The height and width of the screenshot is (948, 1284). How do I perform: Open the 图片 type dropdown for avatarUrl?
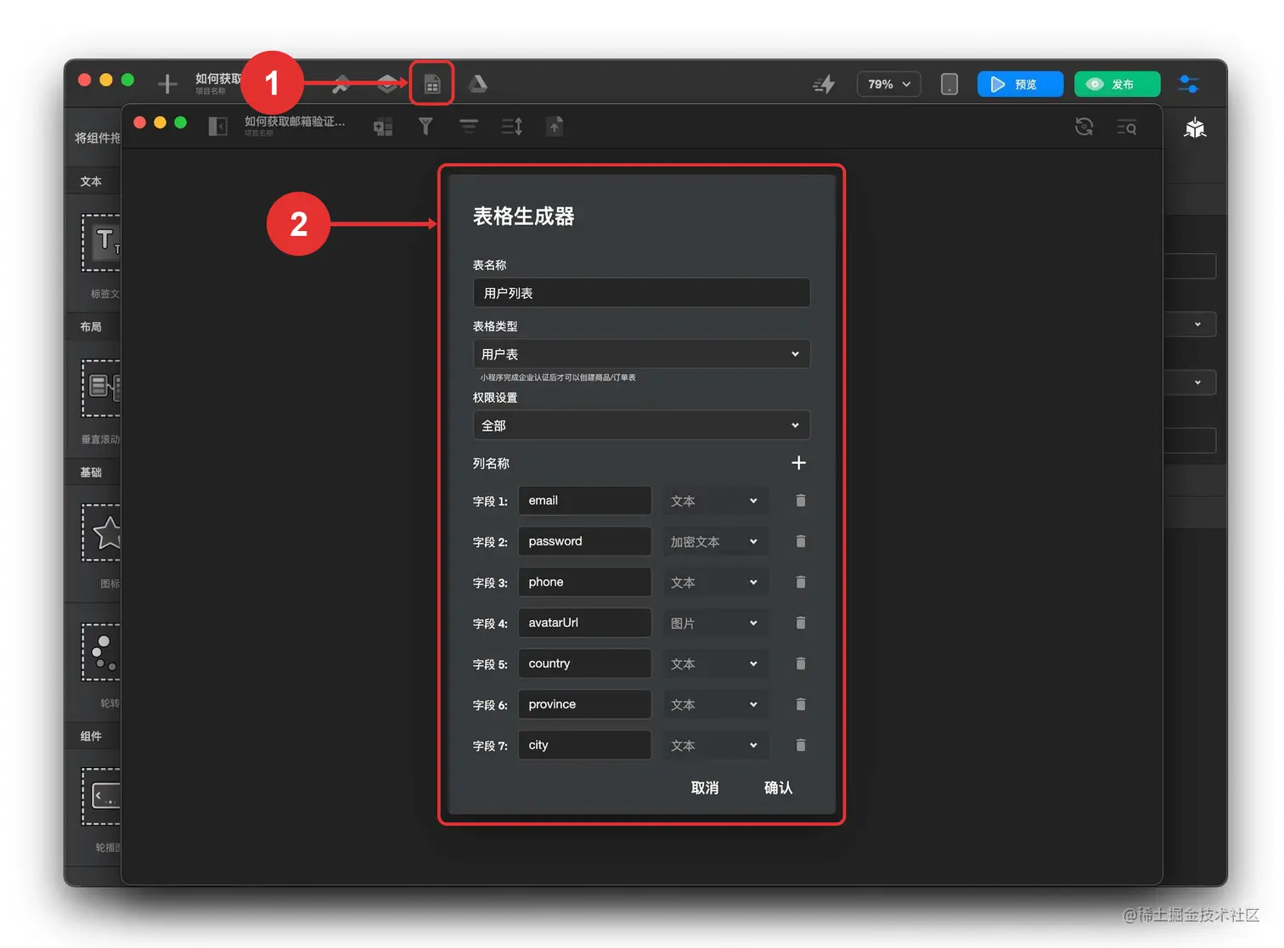click(715, 624)
